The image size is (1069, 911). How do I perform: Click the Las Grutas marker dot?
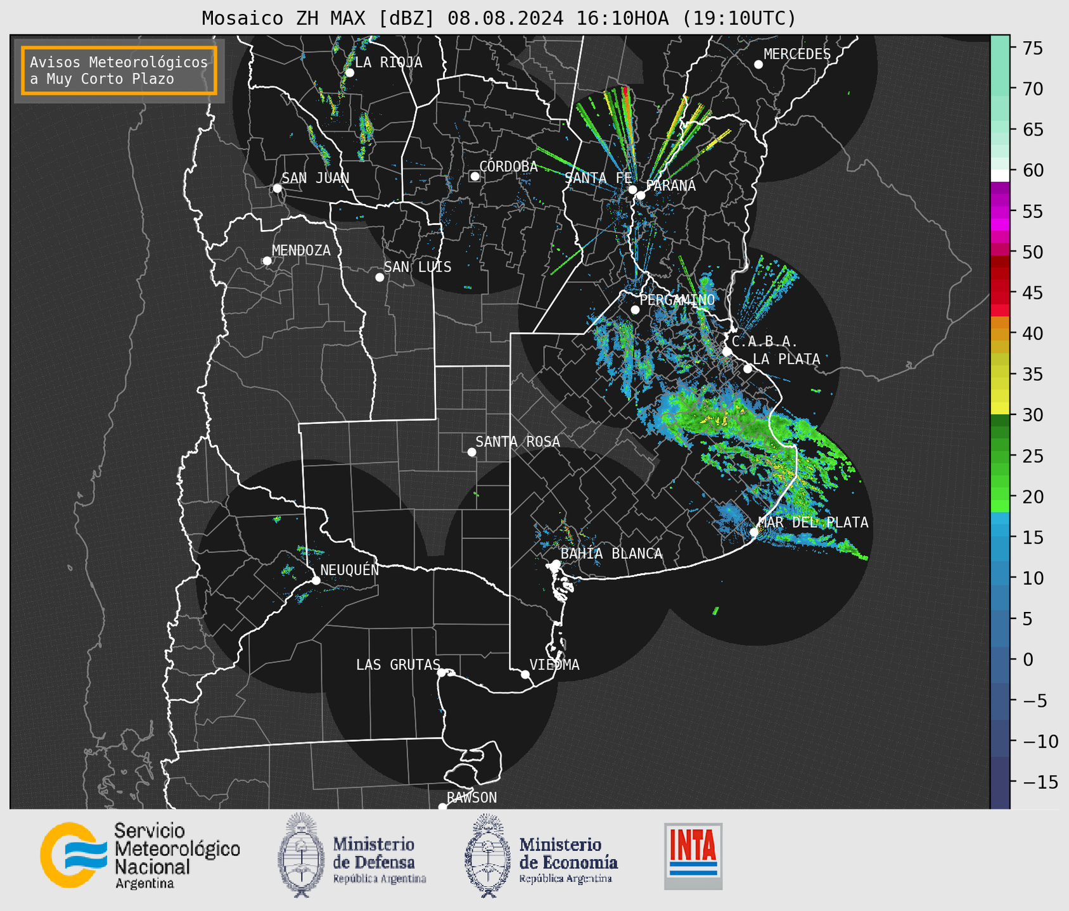[x=442, y=673]
